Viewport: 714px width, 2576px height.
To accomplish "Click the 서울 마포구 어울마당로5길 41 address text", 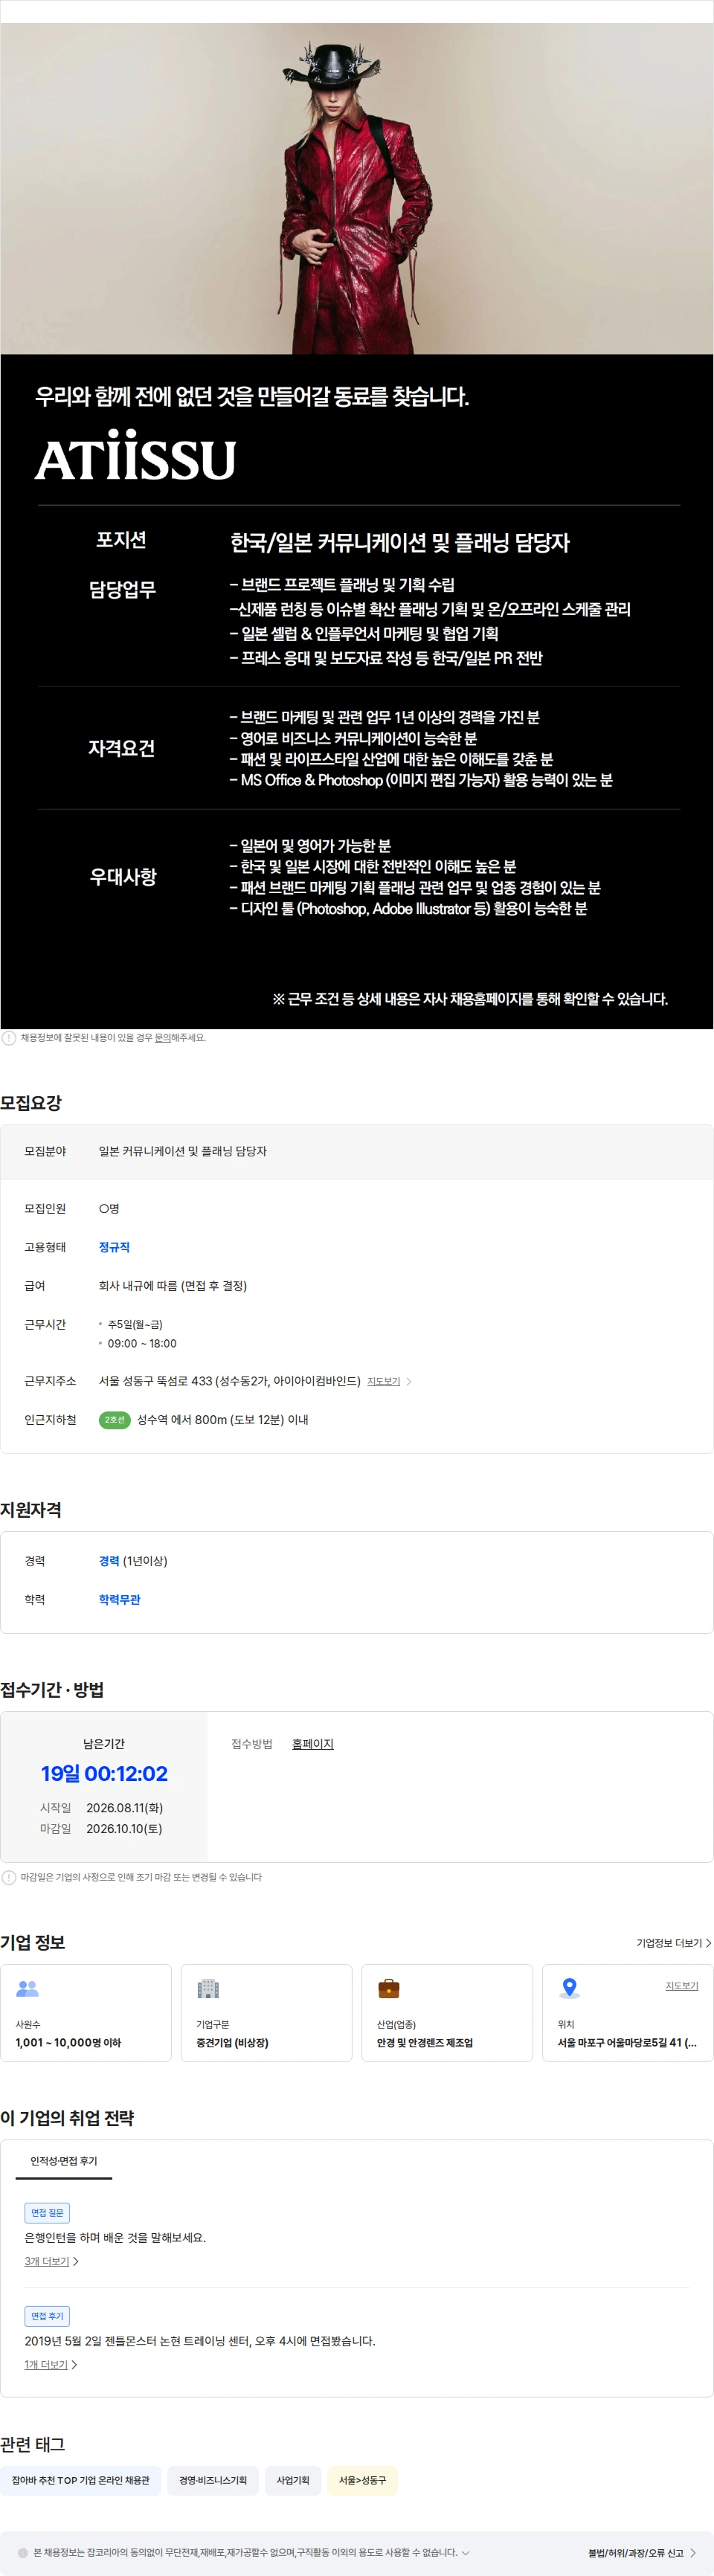I will (x=627, y=2043).
